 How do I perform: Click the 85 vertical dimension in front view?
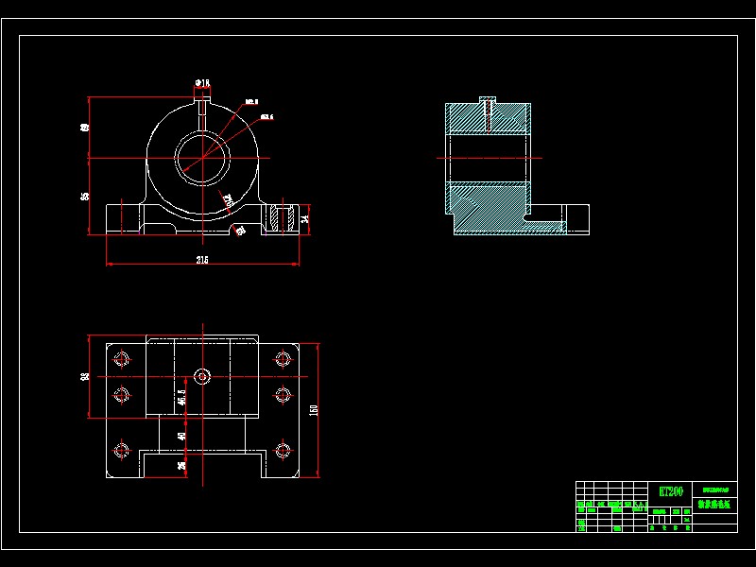85,197
